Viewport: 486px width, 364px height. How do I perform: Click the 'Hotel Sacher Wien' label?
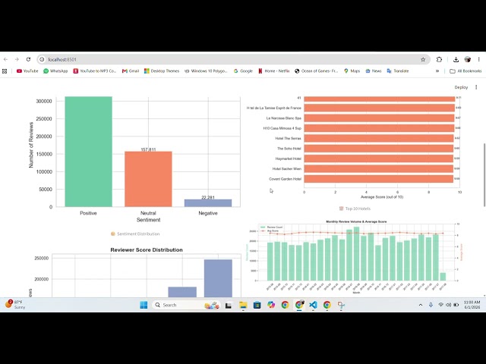(287, 168)
